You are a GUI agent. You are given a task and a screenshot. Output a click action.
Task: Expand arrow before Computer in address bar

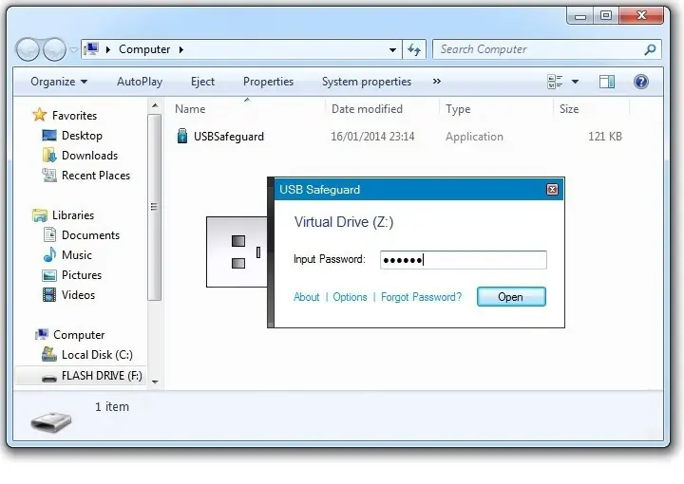(x=108, y=49)
